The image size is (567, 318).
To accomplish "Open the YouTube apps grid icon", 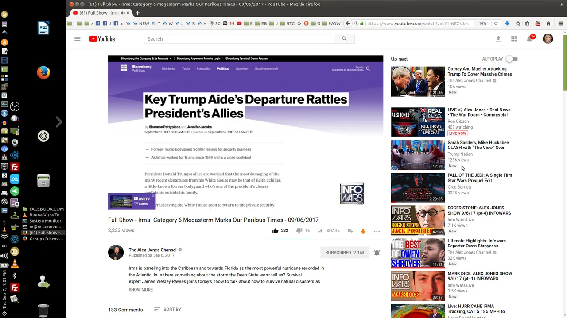I will click(514, 39).
